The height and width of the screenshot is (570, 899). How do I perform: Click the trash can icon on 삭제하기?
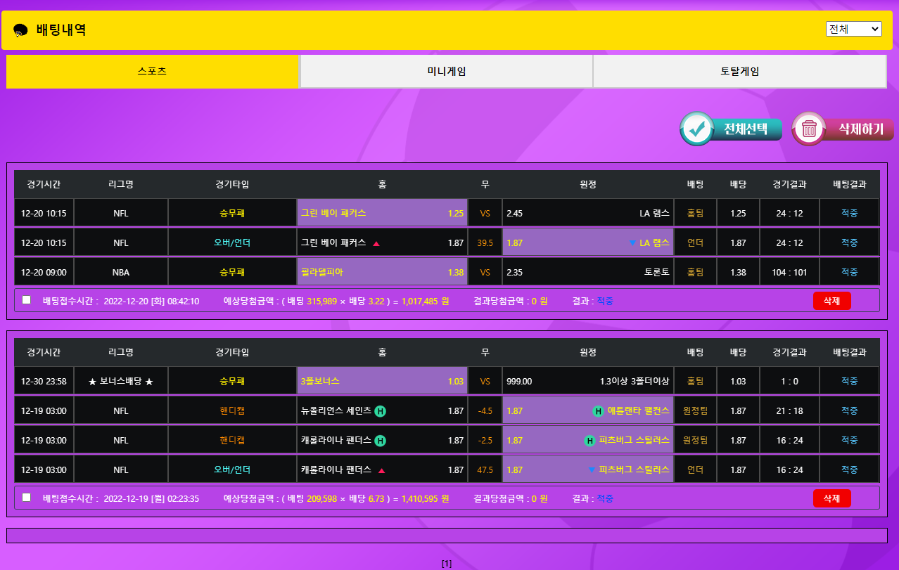point(809,129)
